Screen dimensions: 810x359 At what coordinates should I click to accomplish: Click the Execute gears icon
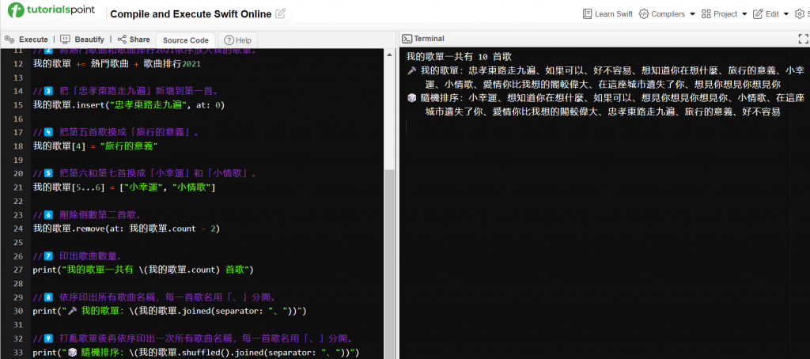tap(9, 40)
